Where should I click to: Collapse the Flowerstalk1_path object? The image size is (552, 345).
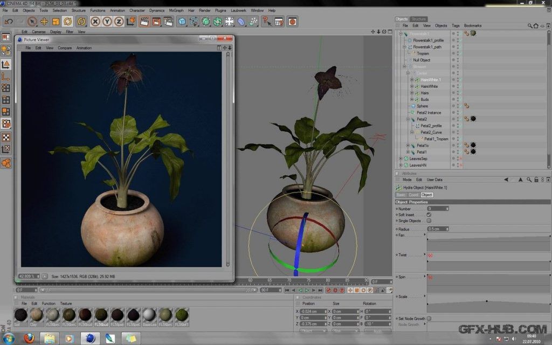(404, 47)
